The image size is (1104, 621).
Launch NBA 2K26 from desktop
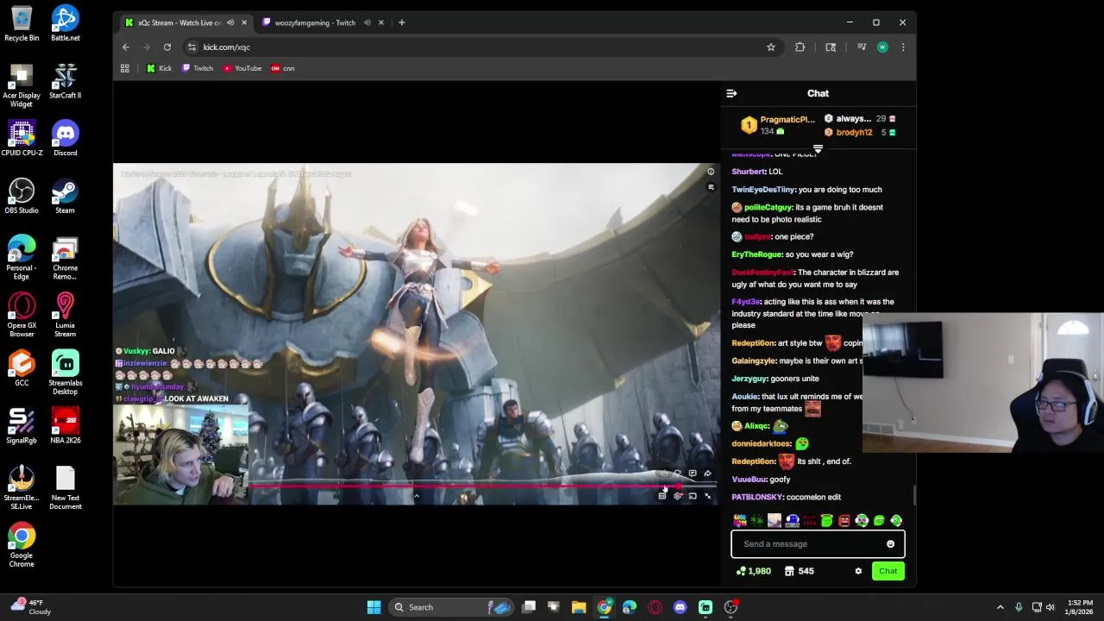click(65, 427)
